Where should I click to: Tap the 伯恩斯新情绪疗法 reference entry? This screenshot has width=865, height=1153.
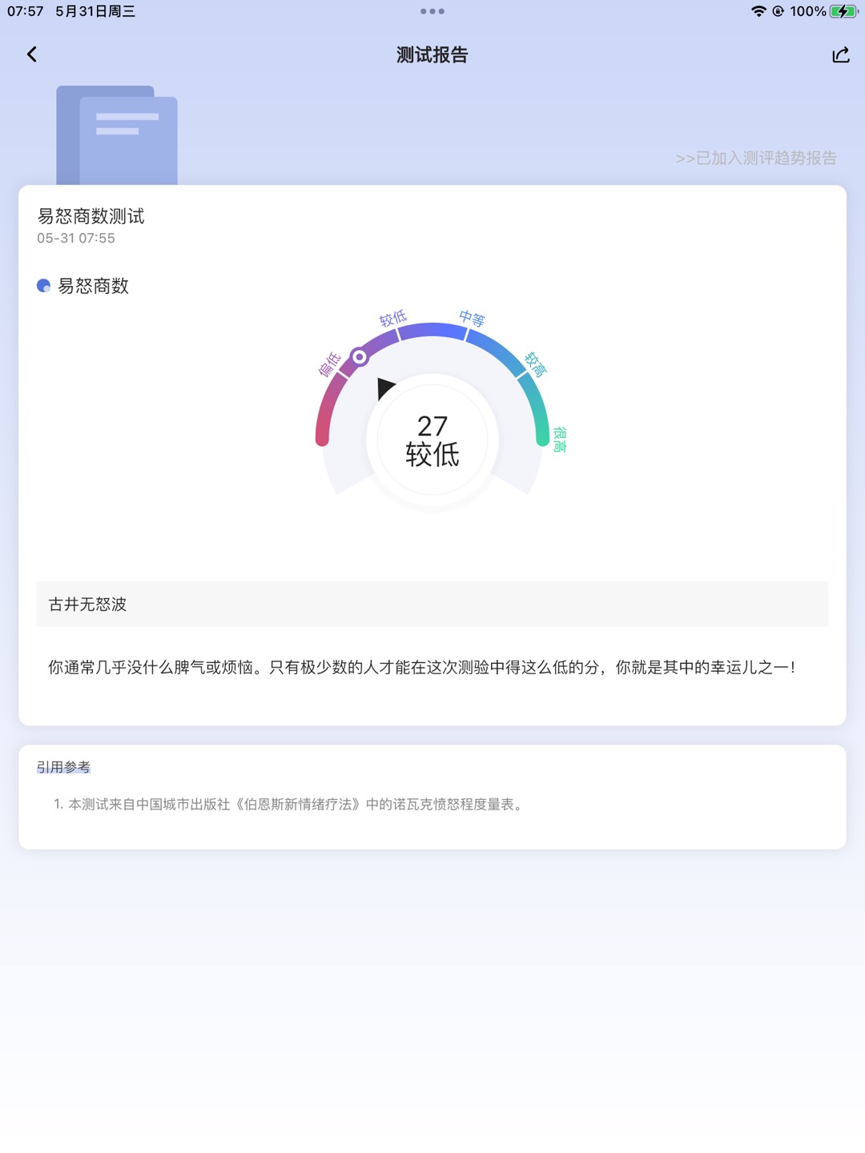tap(292, 804)
